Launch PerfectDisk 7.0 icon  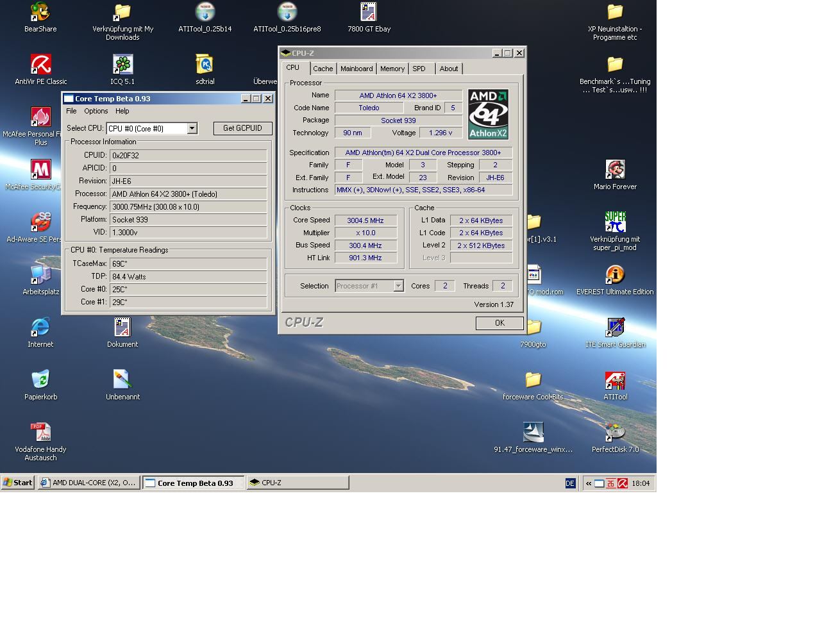click(615, 432)
